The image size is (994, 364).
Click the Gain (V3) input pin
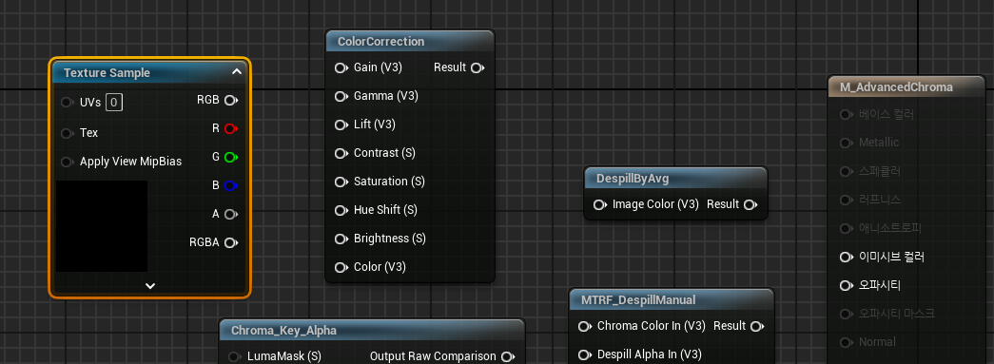tap(341, 67)
